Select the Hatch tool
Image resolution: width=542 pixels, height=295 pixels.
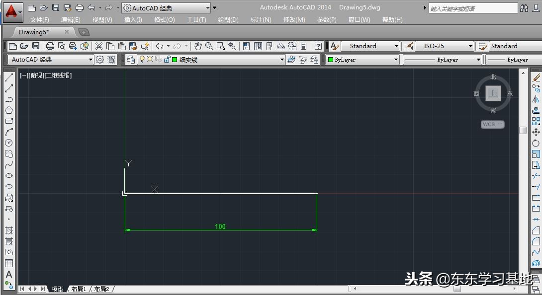click(9, 230)
